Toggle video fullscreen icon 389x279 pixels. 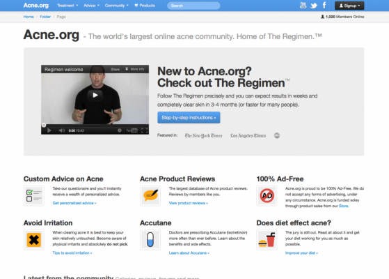(144, 130)
